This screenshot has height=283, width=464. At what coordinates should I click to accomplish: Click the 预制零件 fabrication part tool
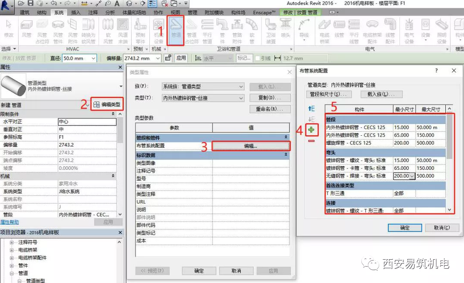click(140, 31)
